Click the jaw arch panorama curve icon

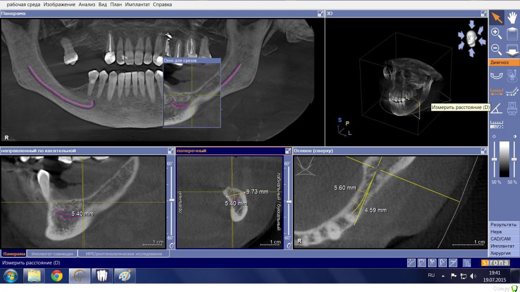tap(496, 76)
